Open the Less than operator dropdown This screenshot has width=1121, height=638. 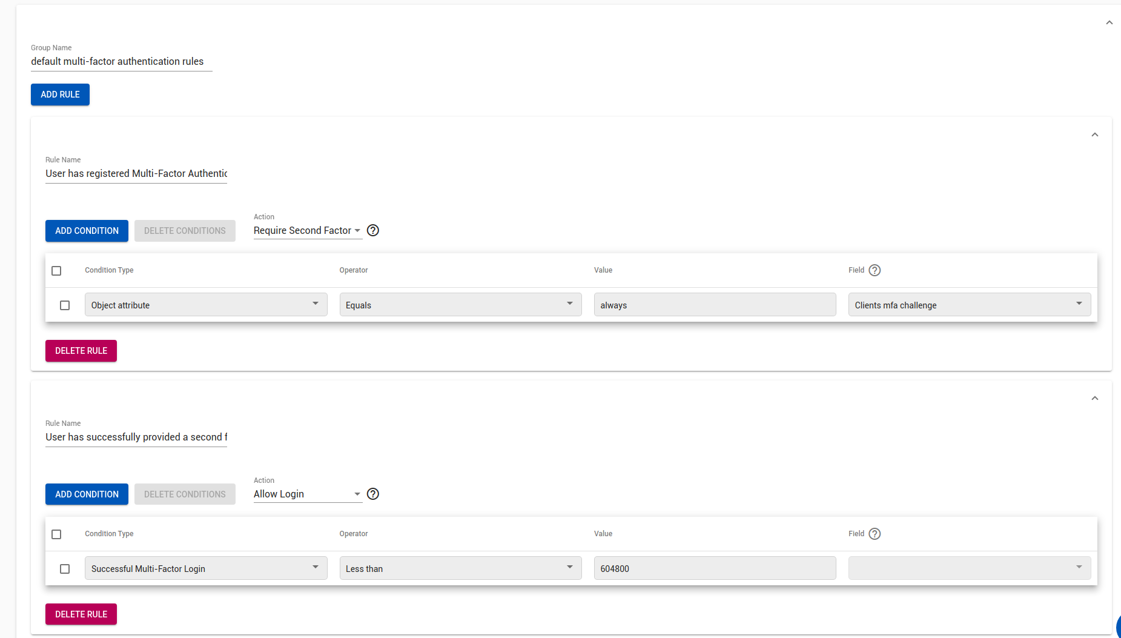pyautogui.click(x=460, y=568)
